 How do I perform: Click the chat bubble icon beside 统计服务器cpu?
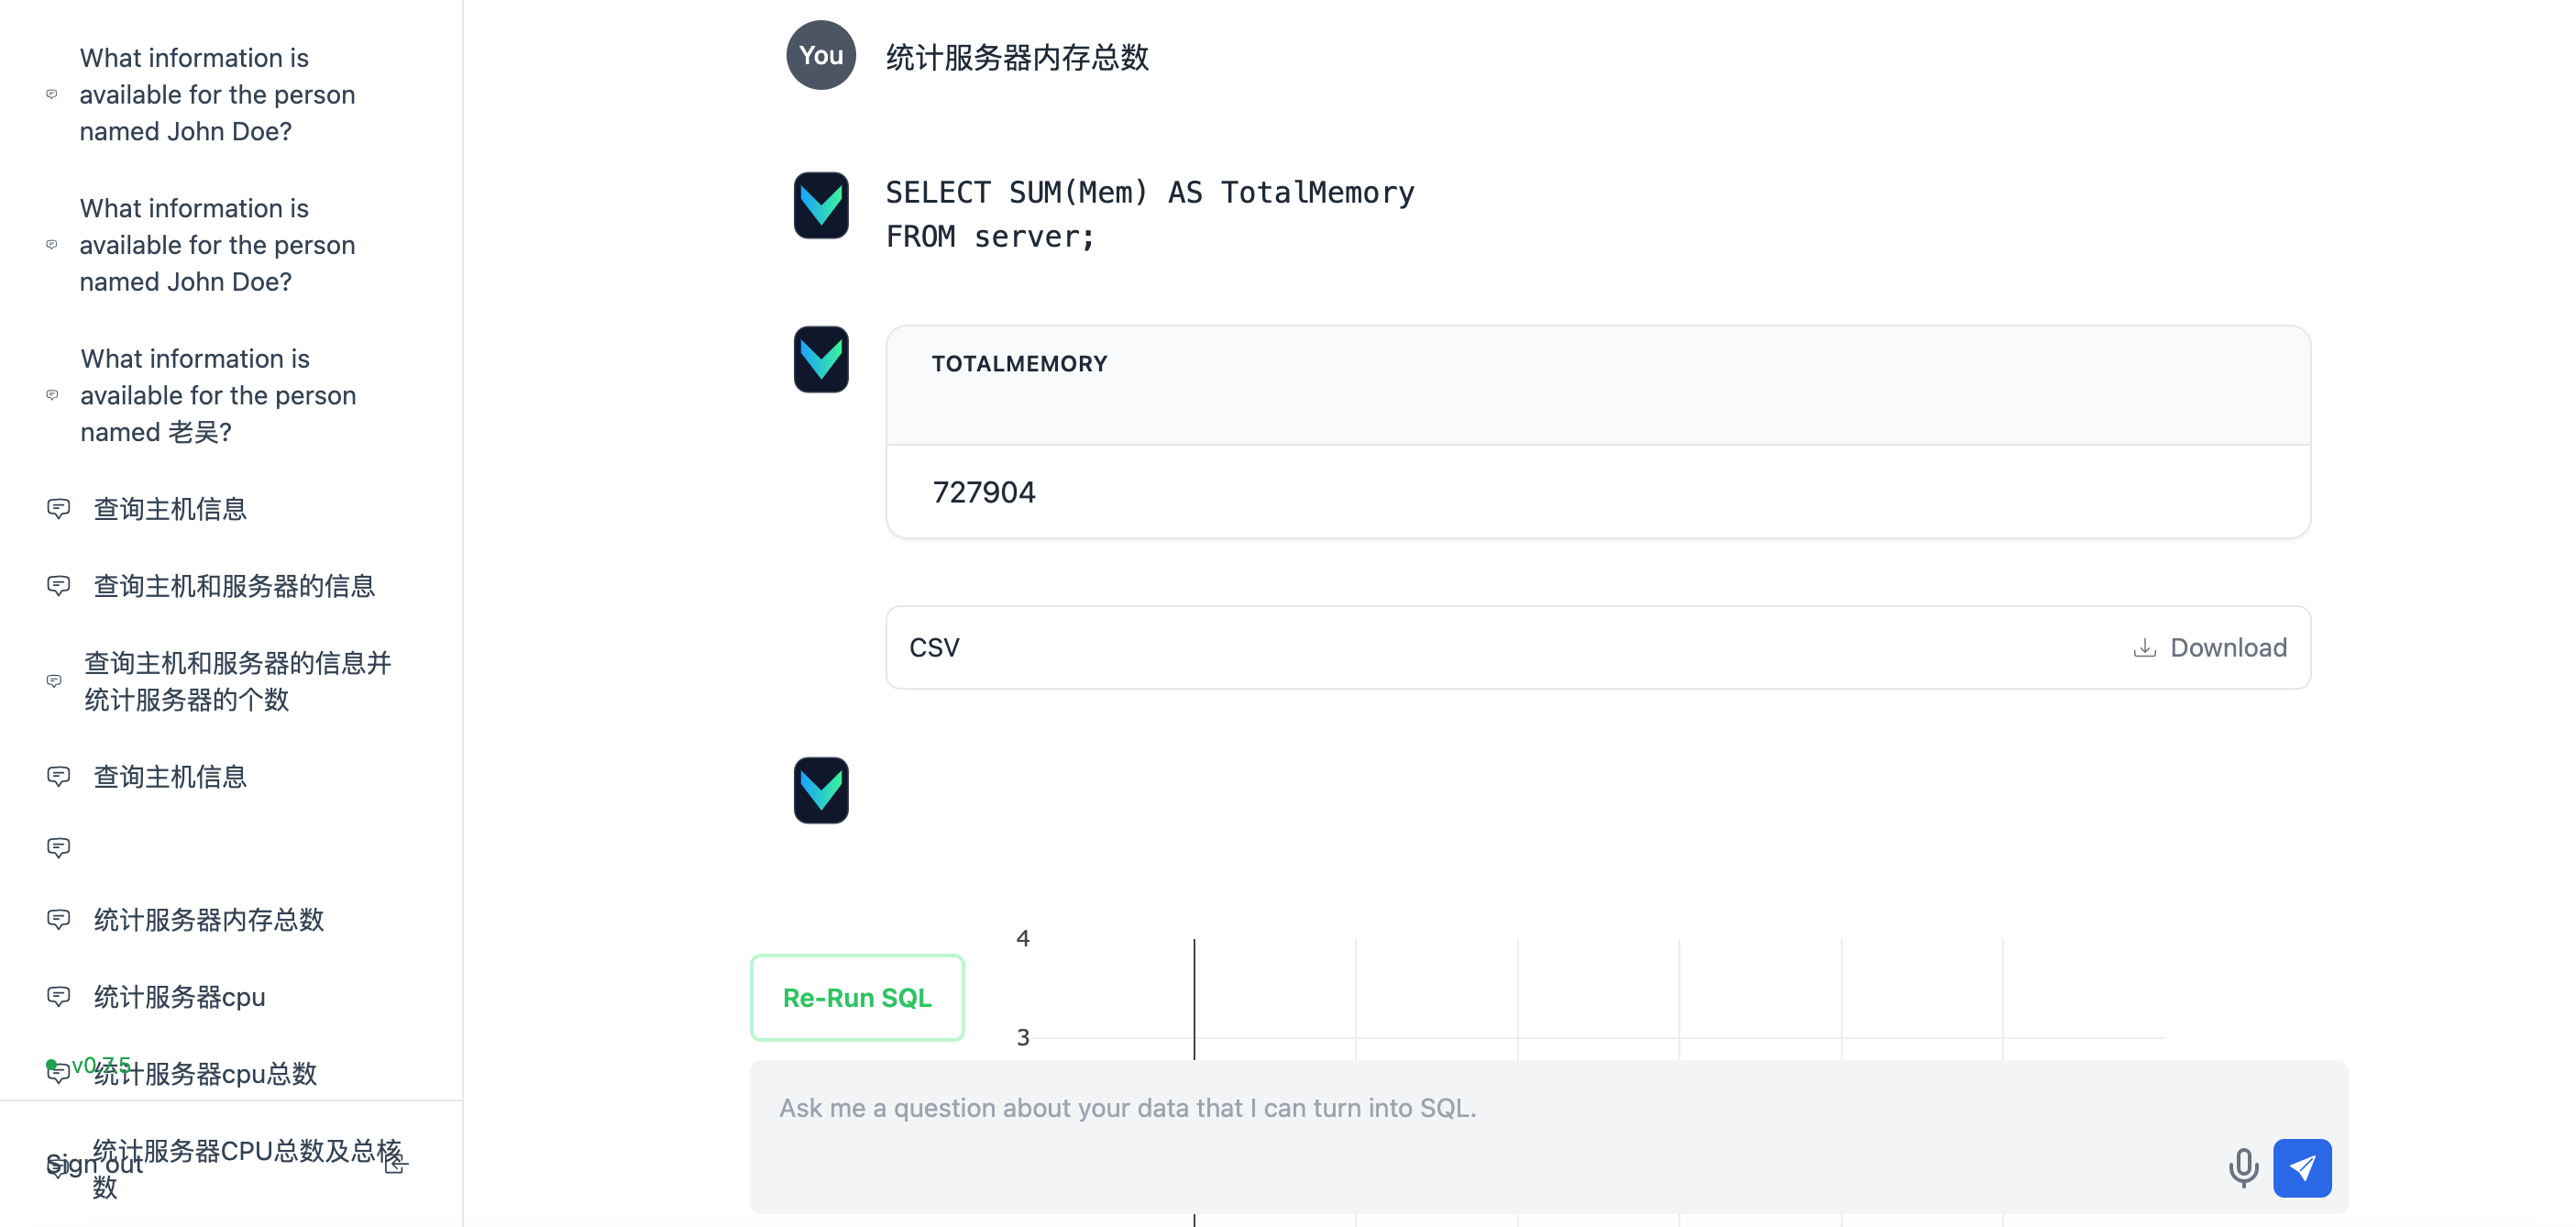59,995
